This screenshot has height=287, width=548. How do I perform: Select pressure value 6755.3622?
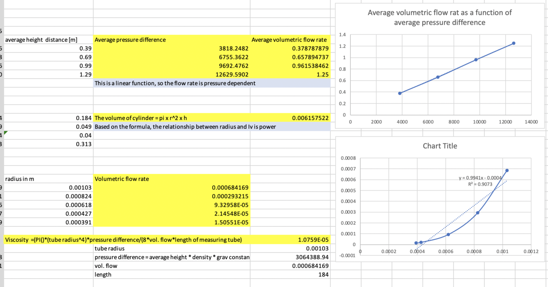click(172, 57)
